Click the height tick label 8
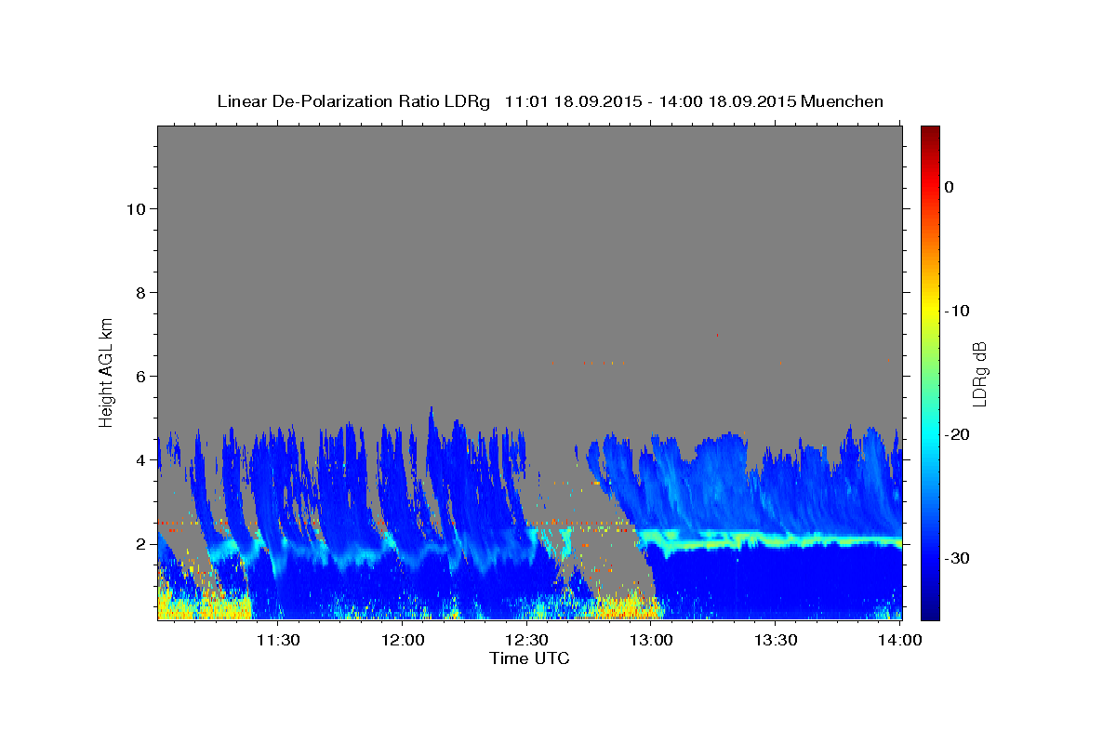Image resolution: width=1116 pixels, height=744 pixels. [139, 292]
